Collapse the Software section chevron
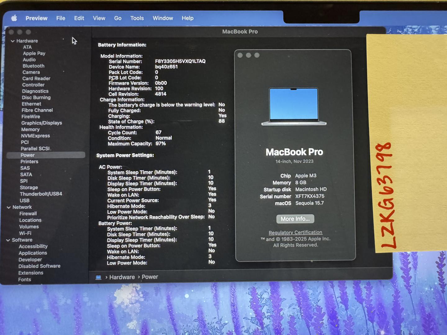Screen dimensions: 447x335 (8, 240)
